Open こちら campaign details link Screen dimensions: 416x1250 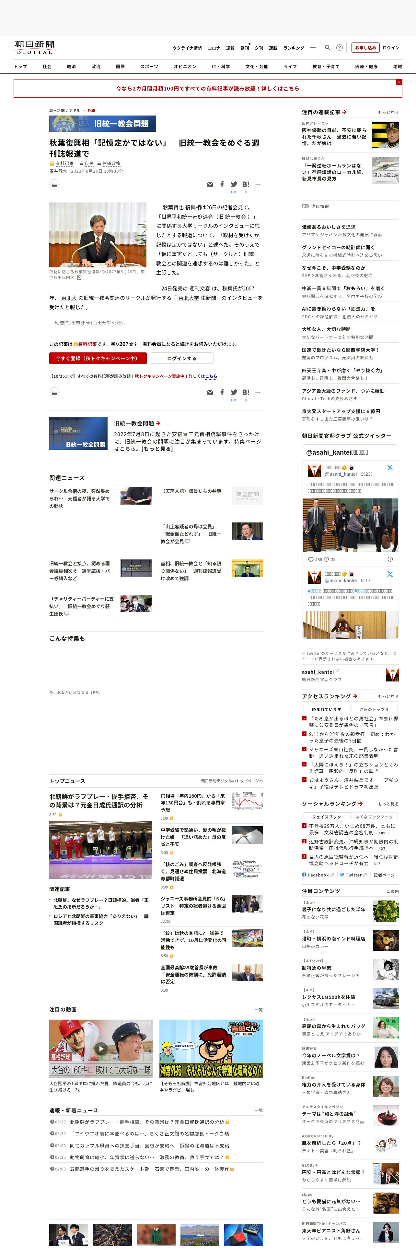(x=211, y=376)
